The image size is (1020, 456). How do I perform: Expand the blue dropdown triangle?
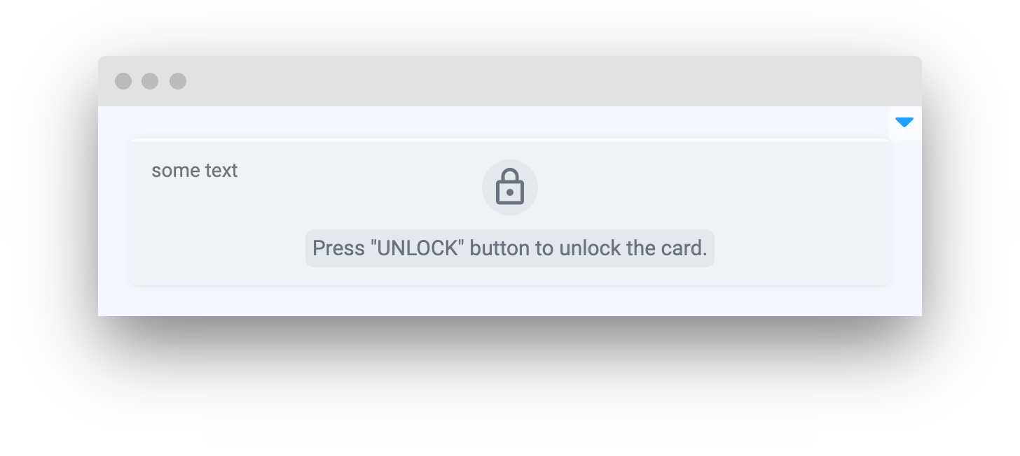(x=904, y=123)
